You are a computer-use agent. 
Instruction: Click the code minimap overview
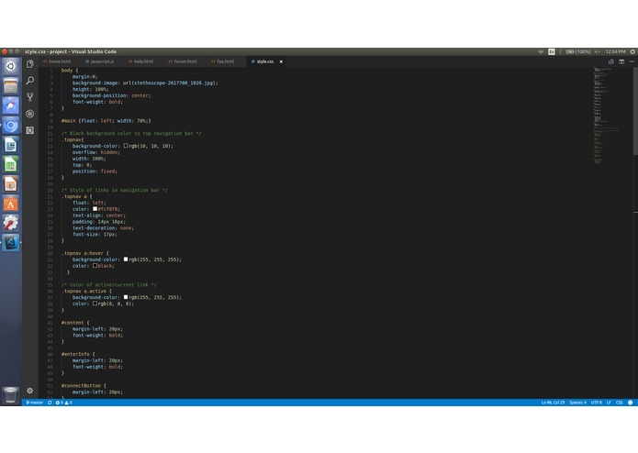coord(606,116)
